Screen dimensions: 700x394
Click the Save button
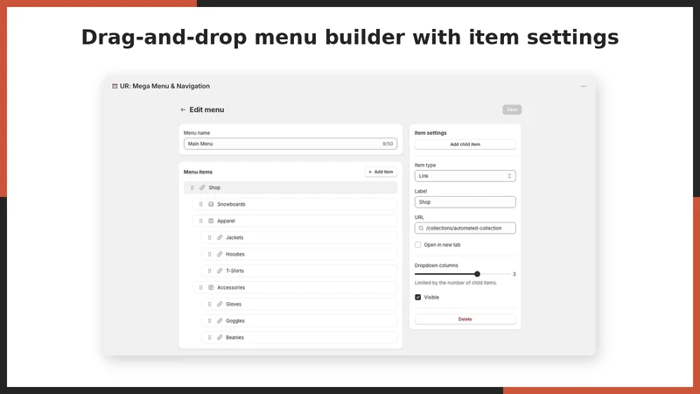[x=512, y=109]
